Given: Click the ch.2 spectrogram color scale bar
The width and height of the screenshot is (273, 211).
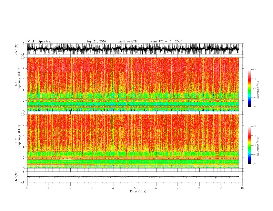Looking at the screenshot, I should click(249, 145).
